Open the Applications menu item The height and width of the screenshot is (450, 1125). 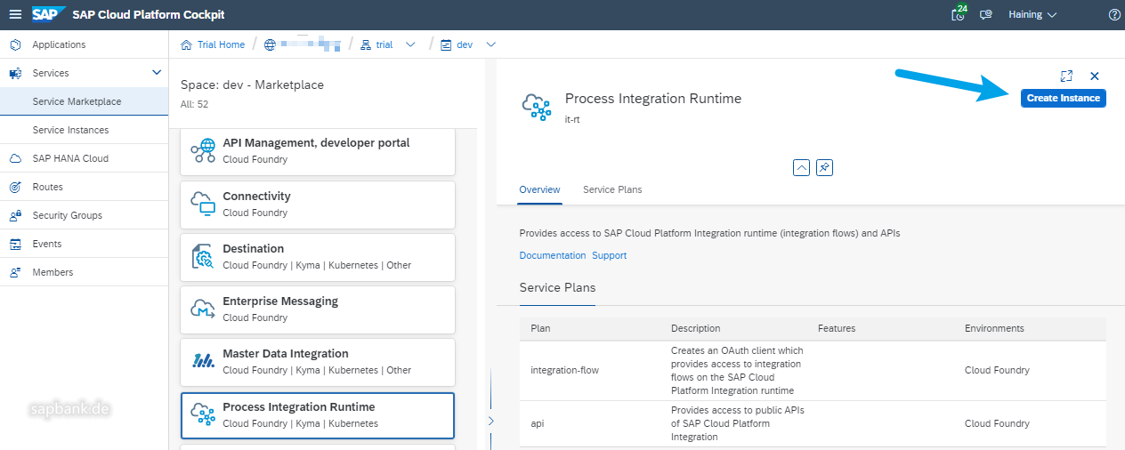[84, 44]
